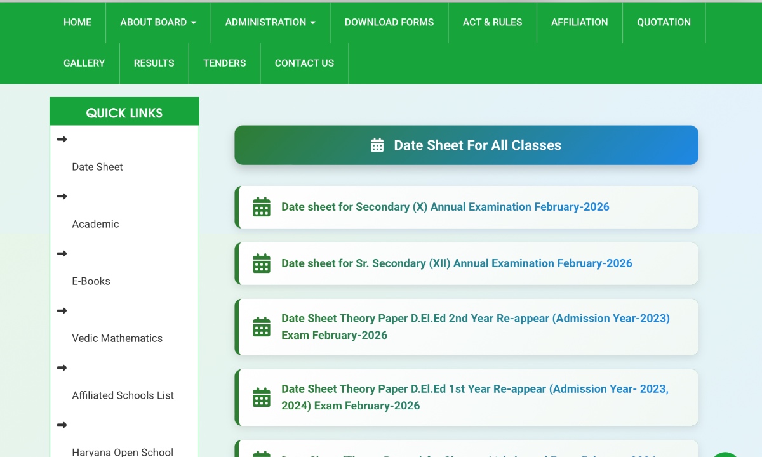
Task: Select the calendar icon for D.El.Ed 1st Year Re-appear
Action: [x=261, y=397]
